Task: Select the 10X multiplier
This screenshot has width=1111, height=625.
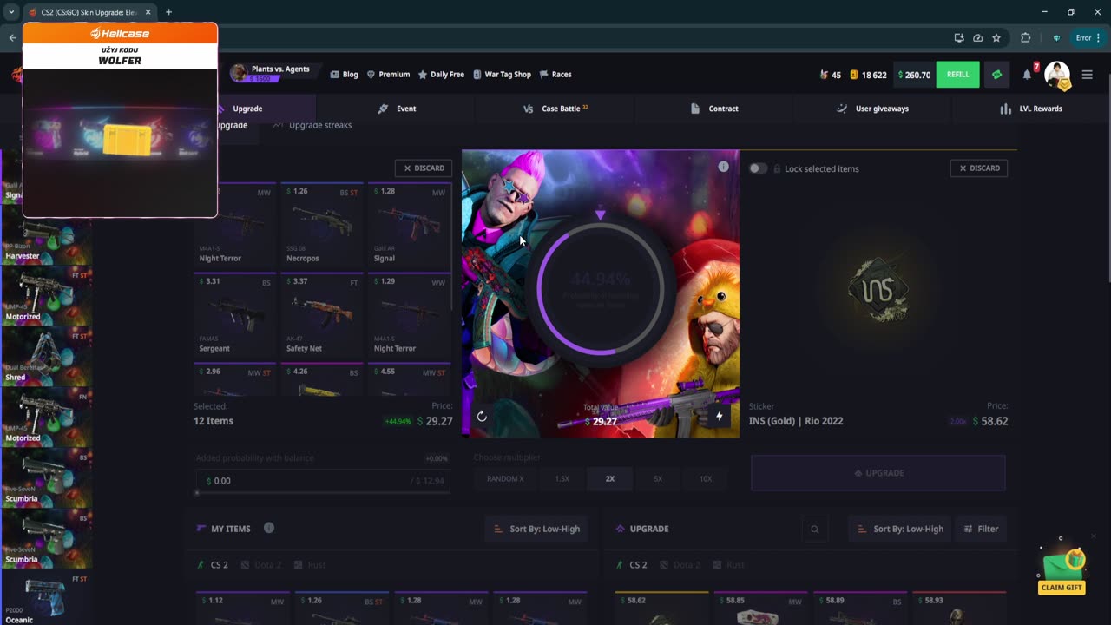Action: 705,479
